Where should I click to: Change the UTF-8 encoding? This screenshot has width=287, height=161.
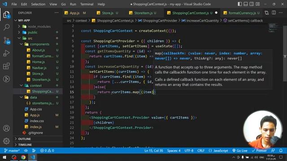tap(189, 151)
